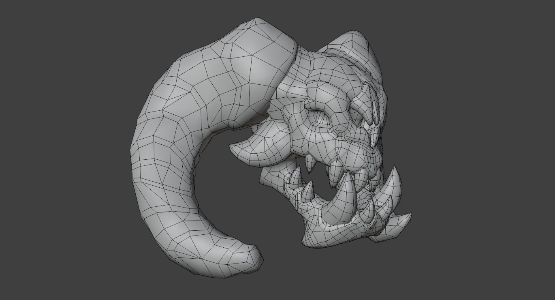Viewport: 555px width, 300px height.
Task: Select the large curled horn mesh
Action: tap(170, 134)
